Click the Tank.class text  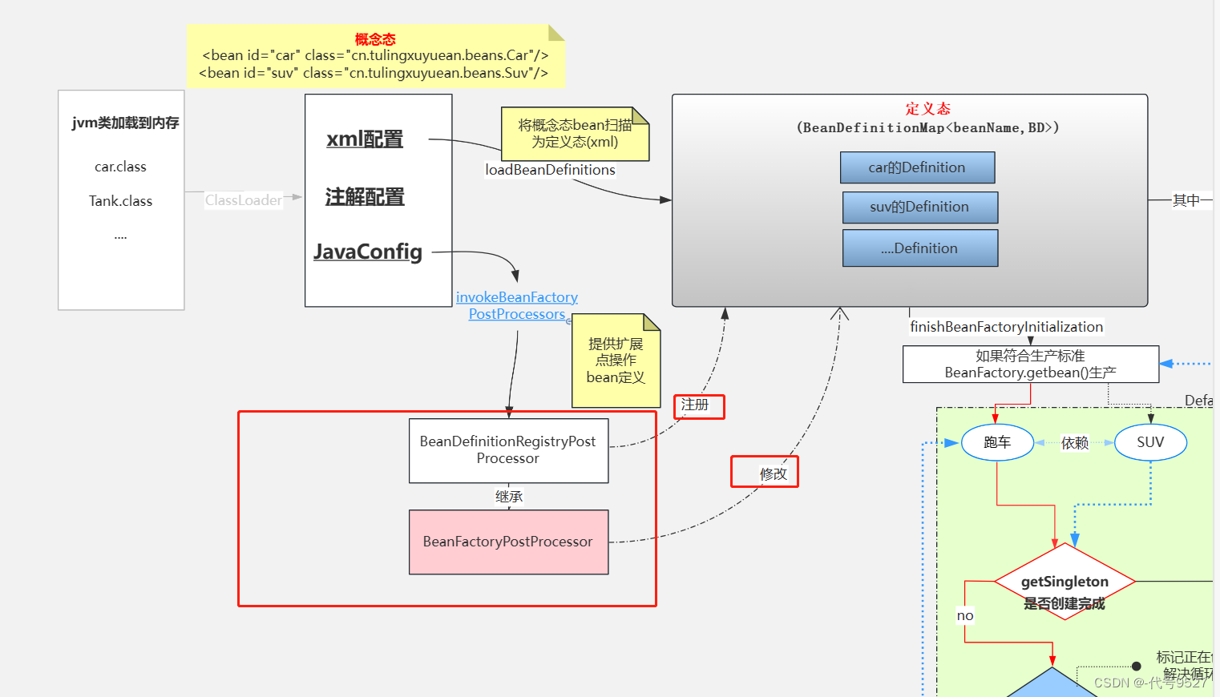tap(120, 201)
